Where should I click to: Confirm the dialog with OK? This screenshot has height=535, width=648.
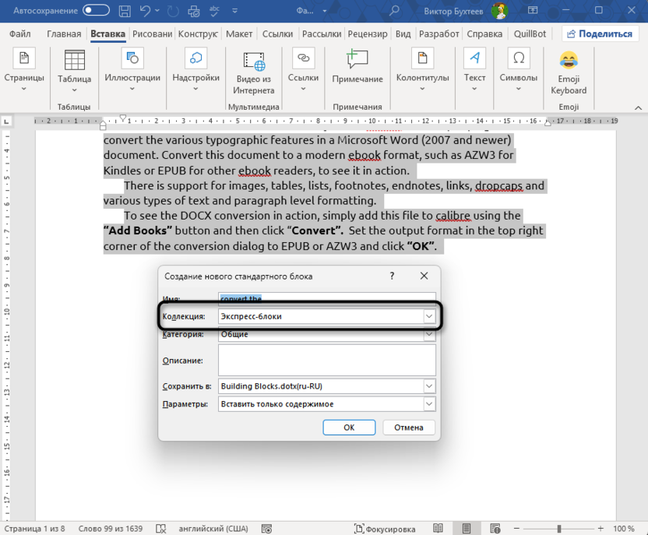coord(349,428)
